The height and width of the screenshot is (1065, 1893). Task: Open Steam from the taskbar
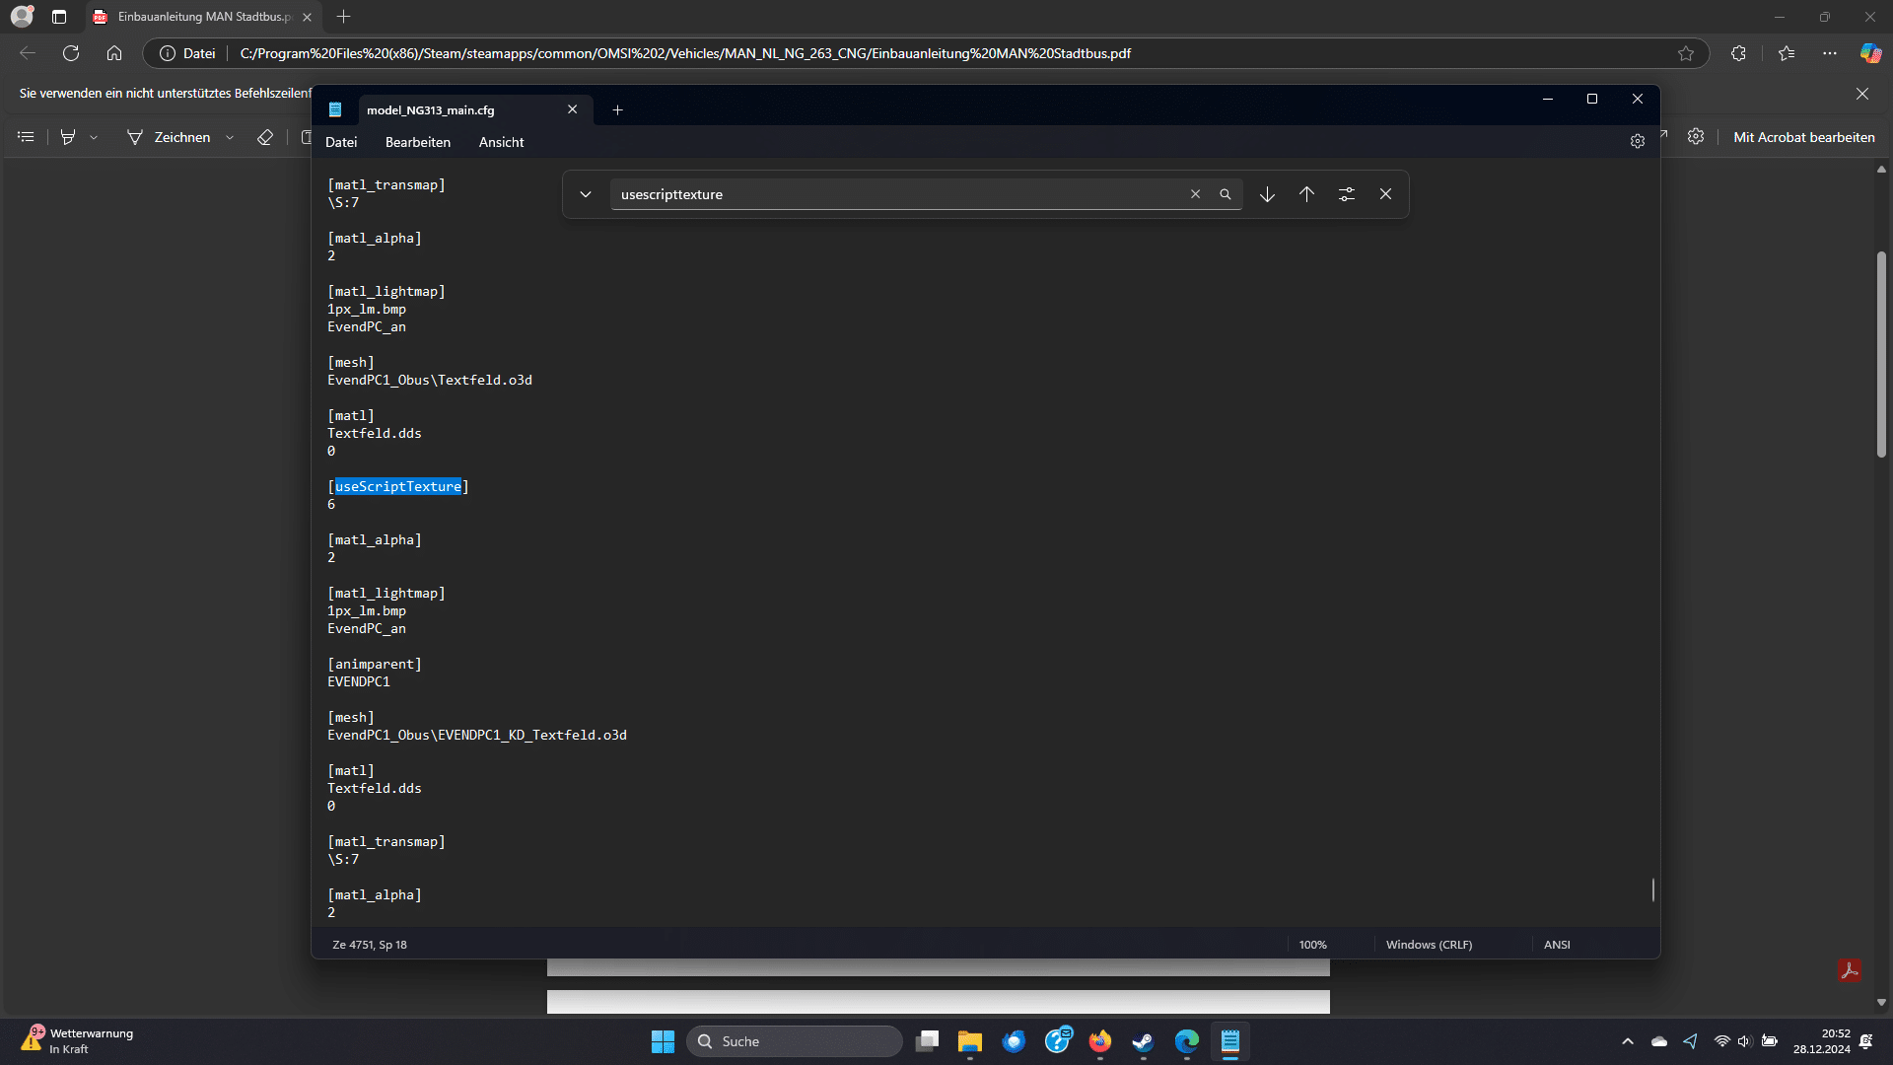[x=1143, y=1041]
